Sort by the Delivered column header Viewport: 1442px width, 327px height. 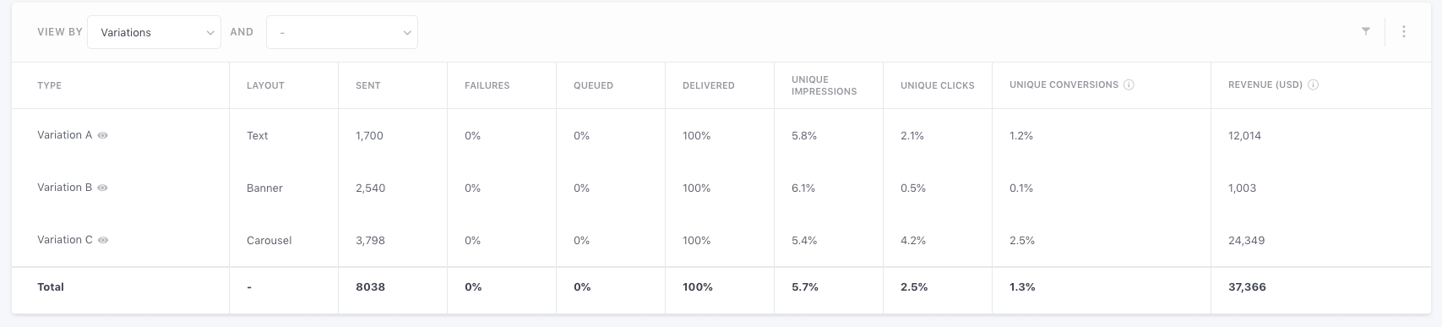click(x=709, y=85)
